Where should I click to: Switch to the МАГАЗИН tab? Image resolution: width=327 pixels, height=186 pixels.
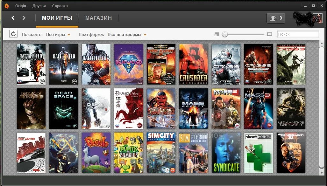[98, 18]
